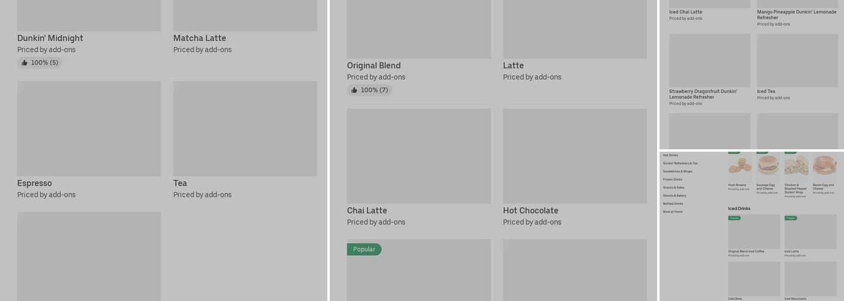
Task: Open the Iced Tea item
Action: (798, 67)
